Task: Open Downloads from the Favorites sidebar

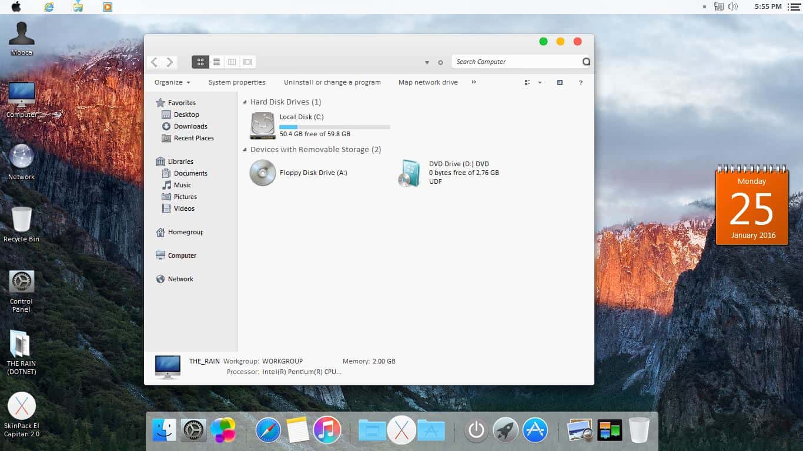Action: [x=189, y=126]
